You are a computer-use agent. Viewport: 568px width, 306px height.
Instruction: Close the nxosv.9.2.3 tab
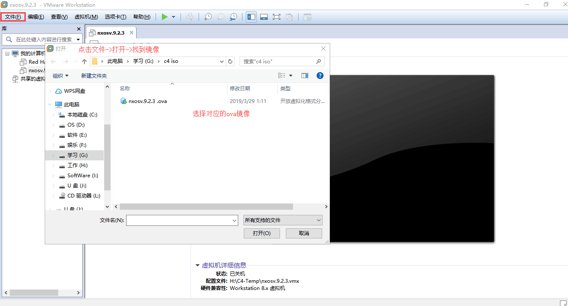point(132,32)
